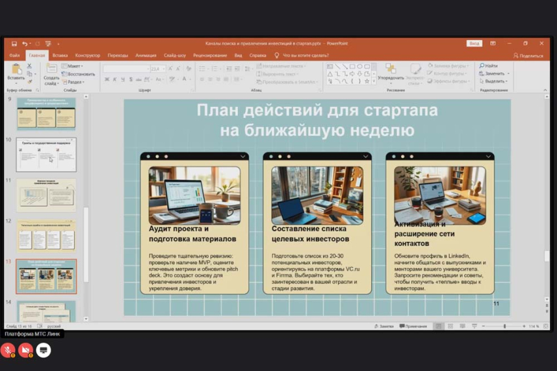Viewport: 557px width, 371px height.
Task: Click the line spacing icon
Action: (x=247, y=69)
